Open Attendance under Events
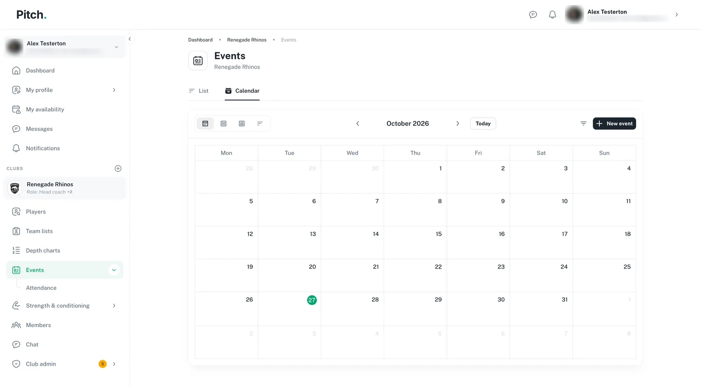The image size is (701, 388). coord(41,288)
